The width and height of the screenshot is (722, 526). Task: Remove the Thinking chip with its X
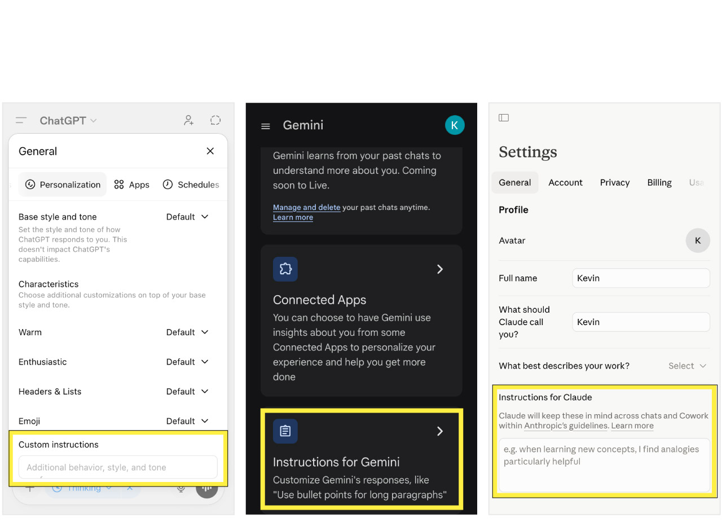point(129,488)
